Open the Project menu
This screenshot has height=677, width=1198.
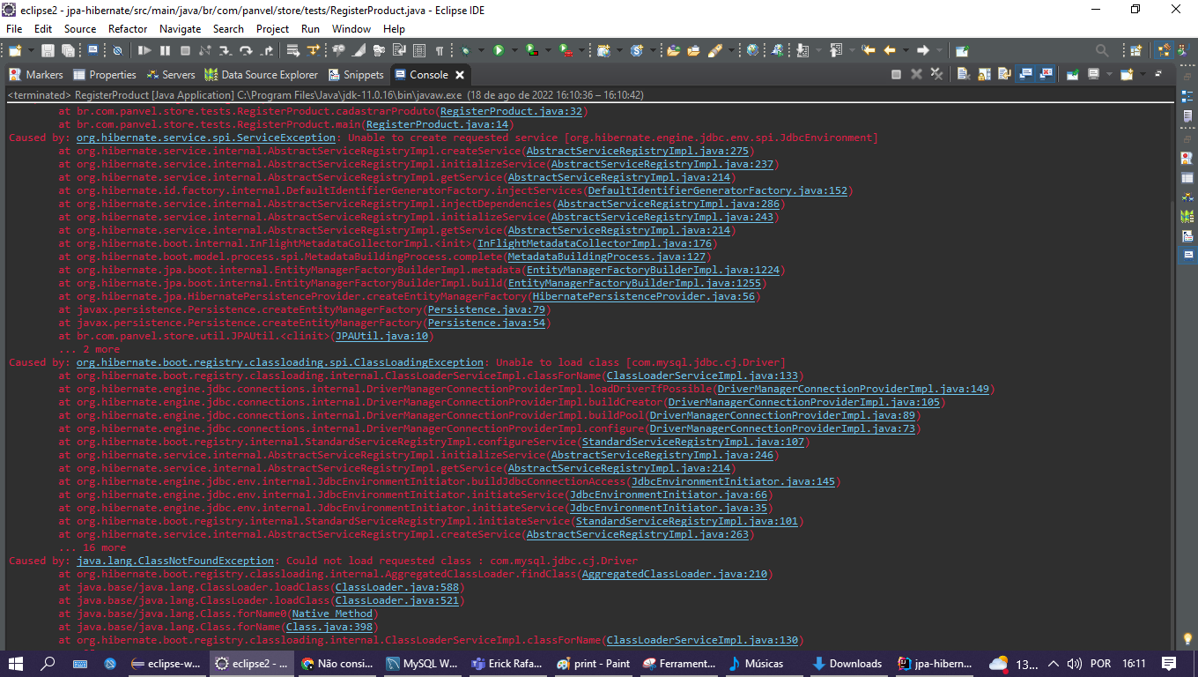(272, 29)
